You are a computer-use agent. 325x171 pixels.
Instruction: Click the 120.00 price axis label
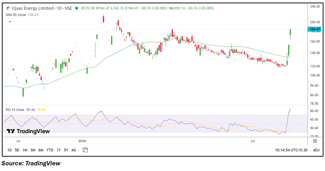click(315, 66)
